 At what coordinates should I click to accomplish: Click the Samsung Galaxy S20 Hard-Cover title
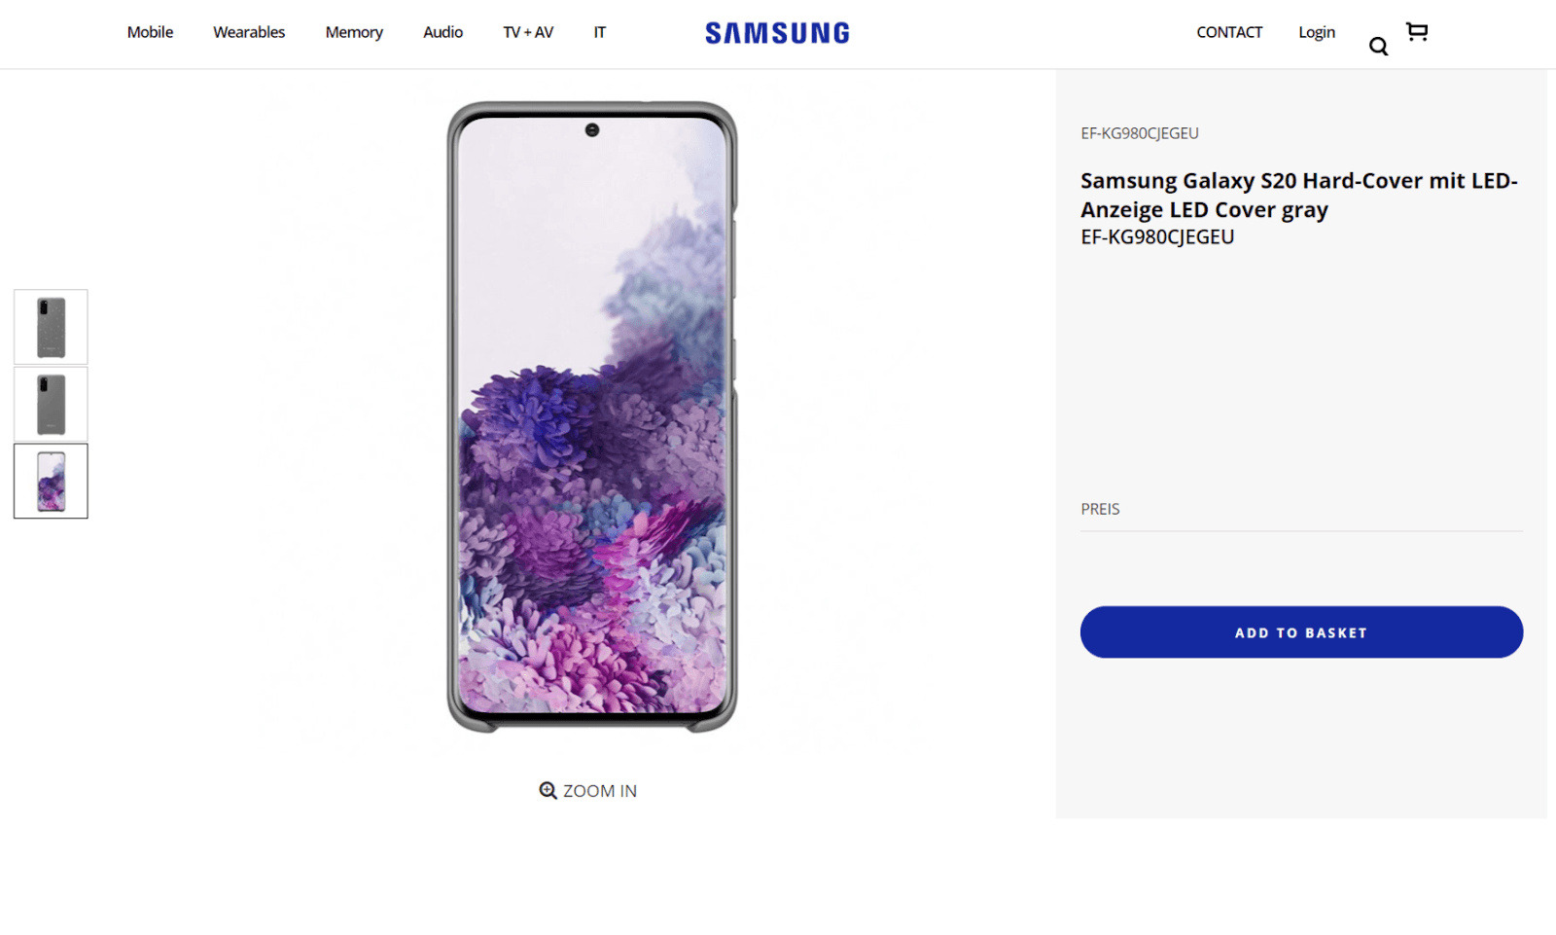[1298, 195]
